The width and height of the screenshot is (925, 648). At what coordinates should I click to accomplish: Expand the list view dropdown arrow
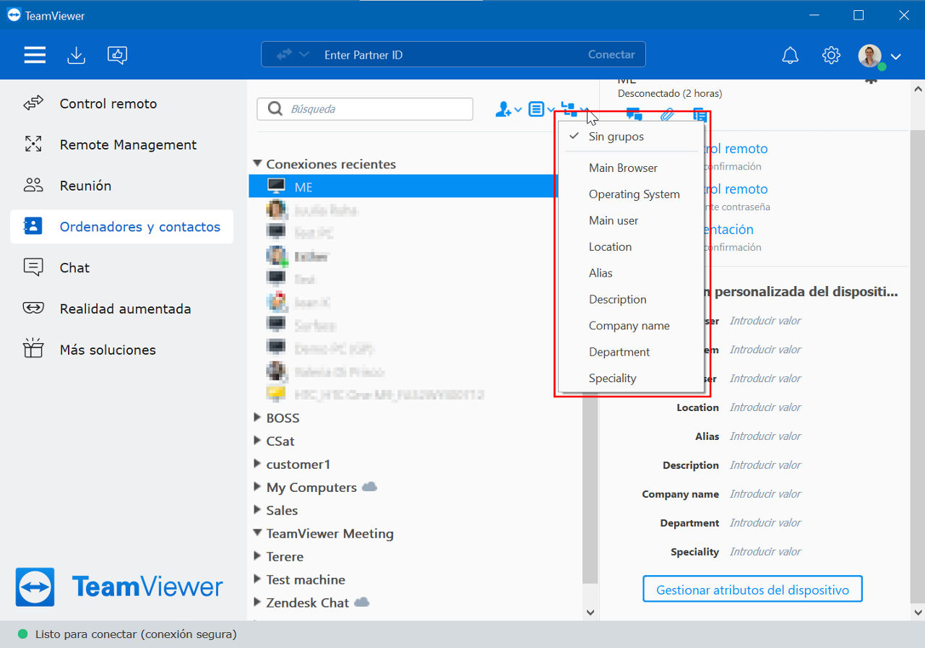[551, 110]
